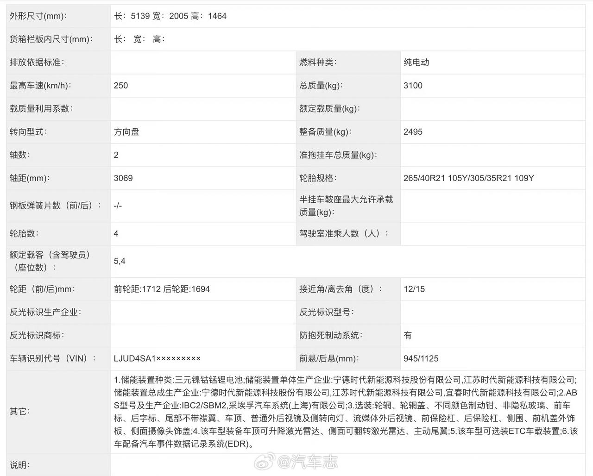Select the track value 前轮距:1712 后轮距:1694
This screenshot has height=476, width=593.
[x=162, y=289]
